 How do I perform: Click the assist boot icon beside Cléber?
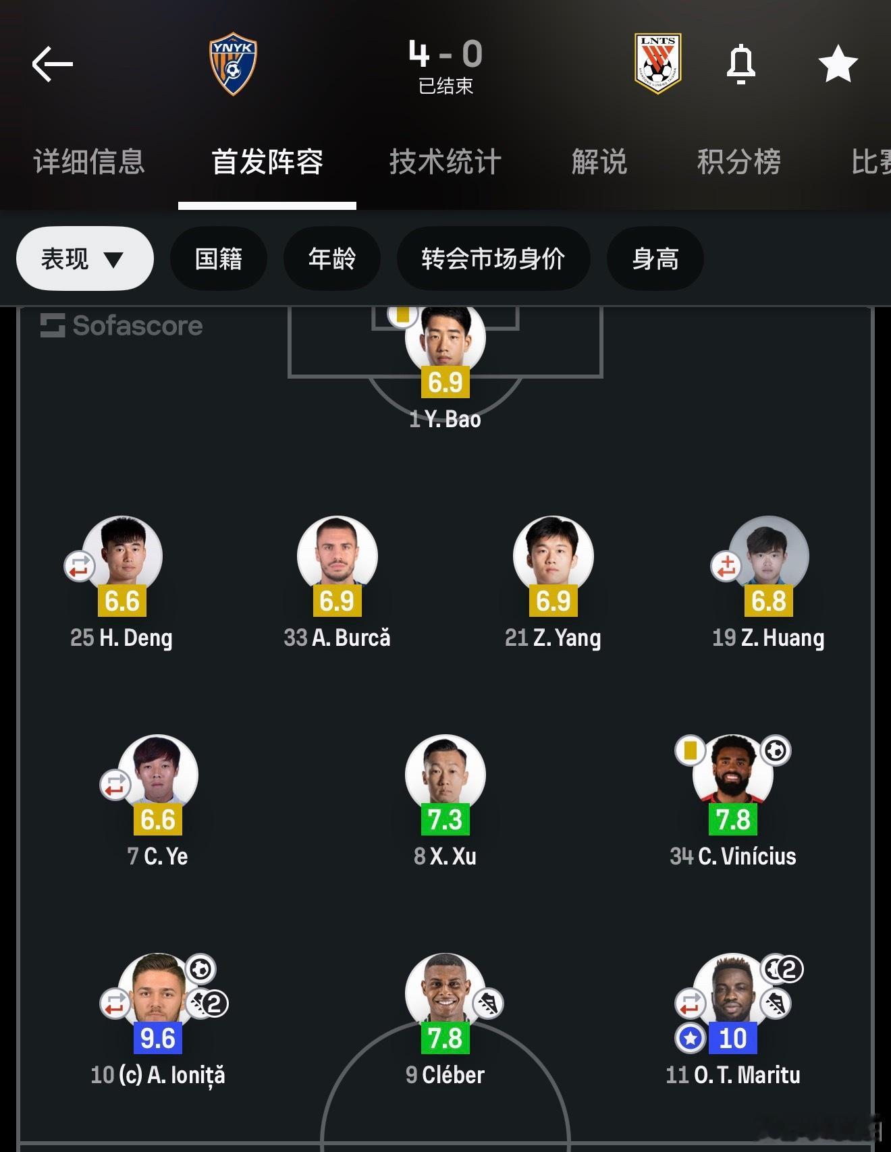tap(488, 1004)
